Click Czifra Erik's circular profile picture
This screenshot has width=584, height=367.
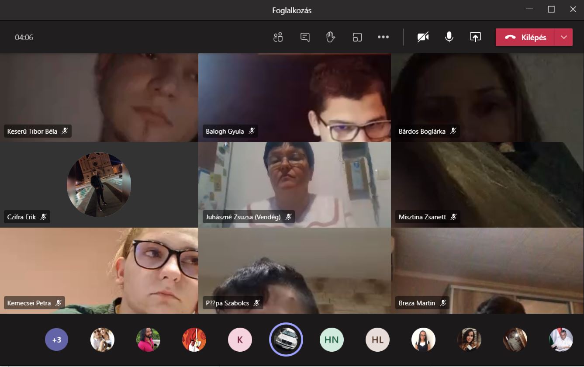99,185
